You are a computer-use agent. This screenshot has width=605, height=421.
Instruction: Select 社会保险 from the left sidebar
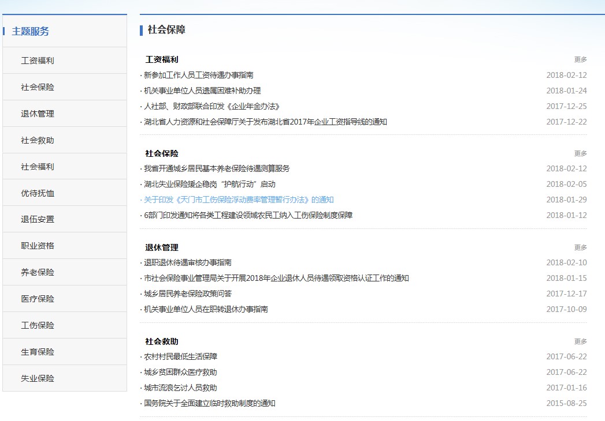click(x=38, y=87)
